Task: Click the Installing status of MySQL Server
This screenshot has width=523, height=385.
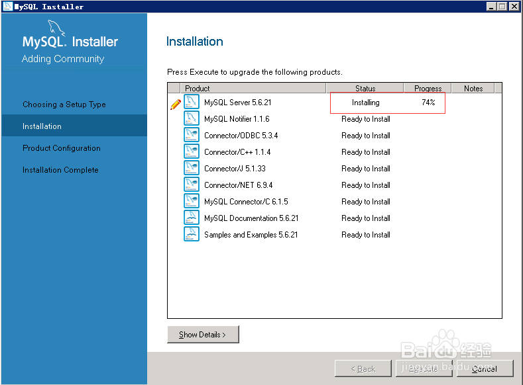Action: pos(365,103)
